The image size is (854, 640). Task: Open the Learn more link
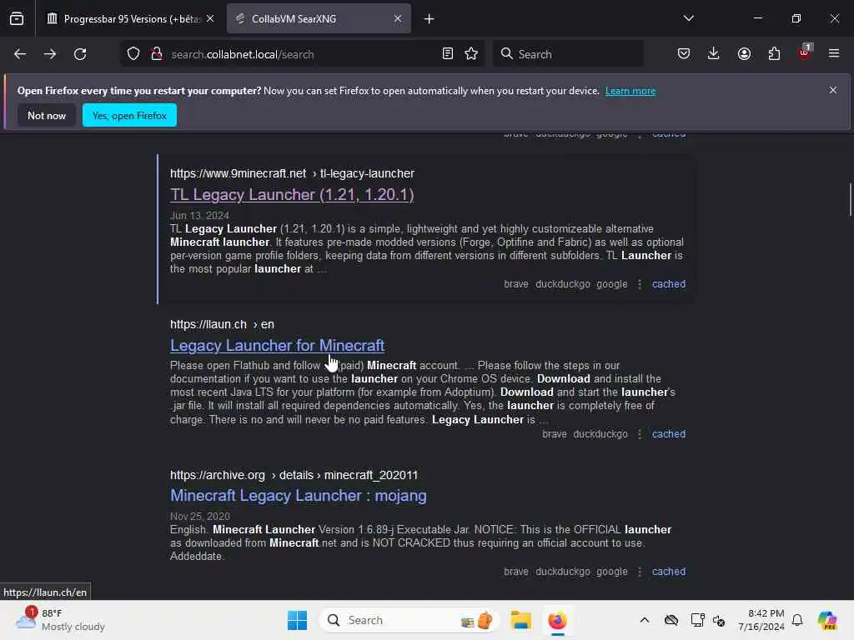click(630, 91)
